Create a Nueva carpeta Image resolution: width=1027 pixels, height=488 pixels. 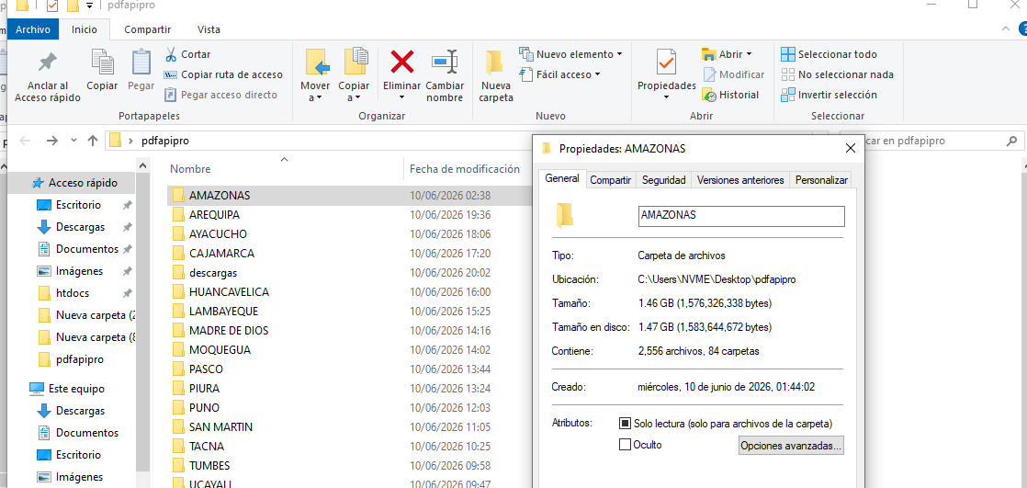click(496, 76)
